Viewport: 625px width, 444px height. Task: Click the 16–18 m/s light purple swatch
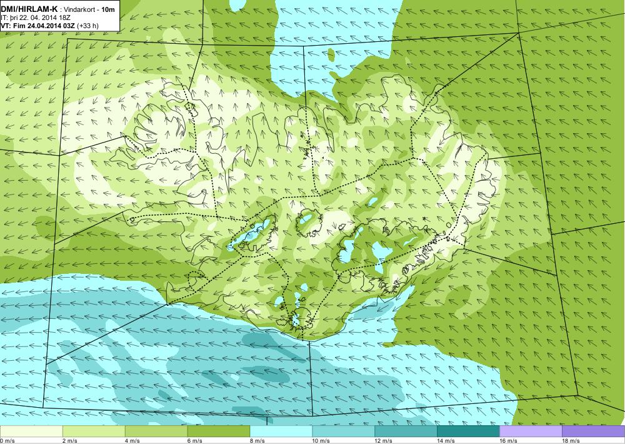click(531, 431)
